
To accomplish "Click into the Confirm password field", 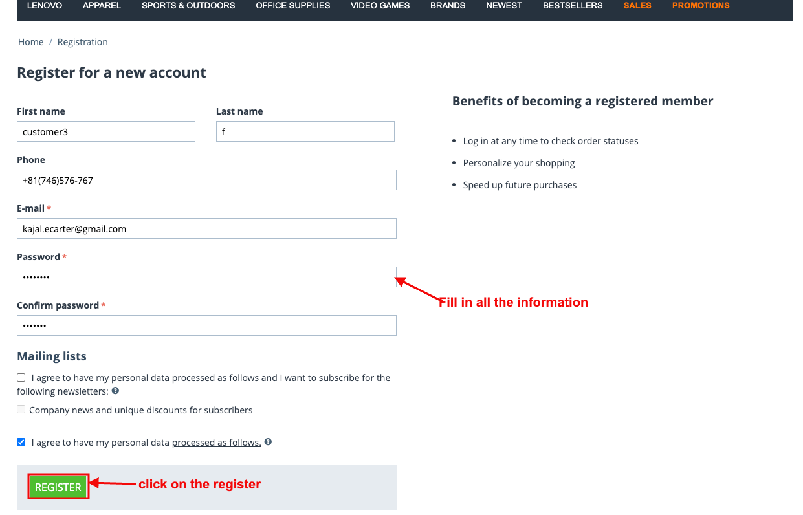I will click(x=206, y=325).
